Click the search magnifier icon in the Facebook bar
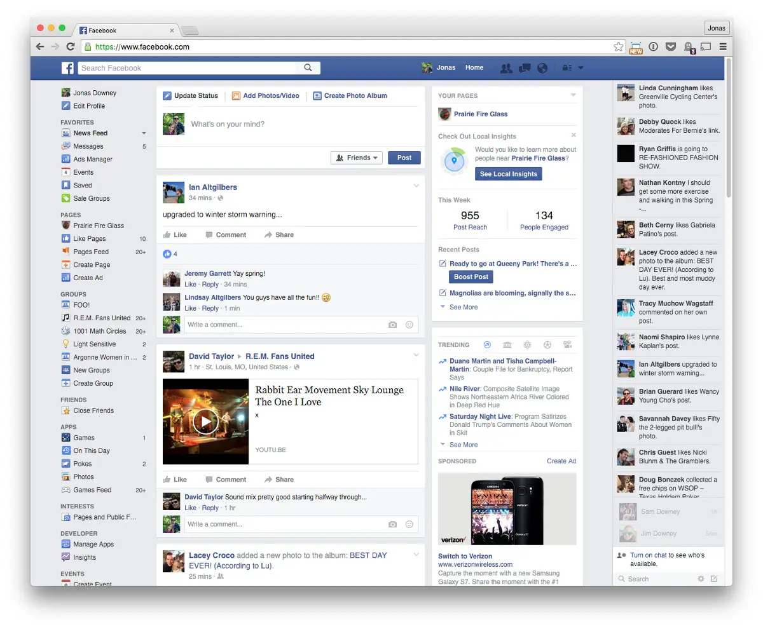This screenshot has width=763, height=629. pyautogui.click(x=308, y=68)
